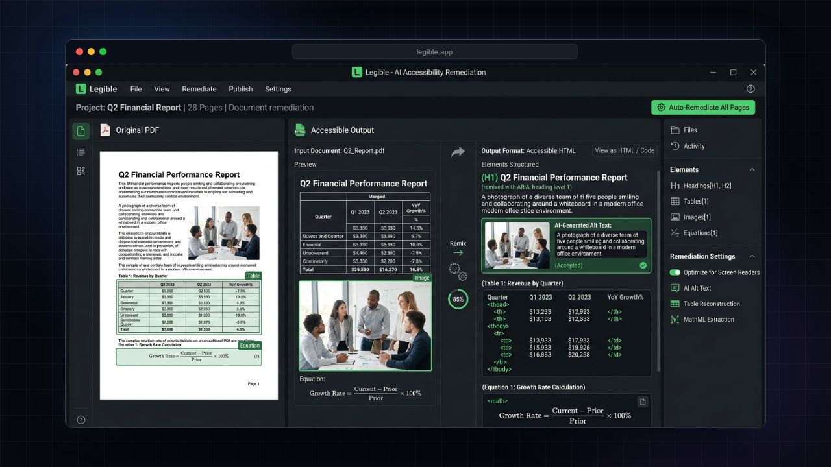Click the help question mark icon in menu bar
This screenshot has height=467, width=831.
pos(750,89)
